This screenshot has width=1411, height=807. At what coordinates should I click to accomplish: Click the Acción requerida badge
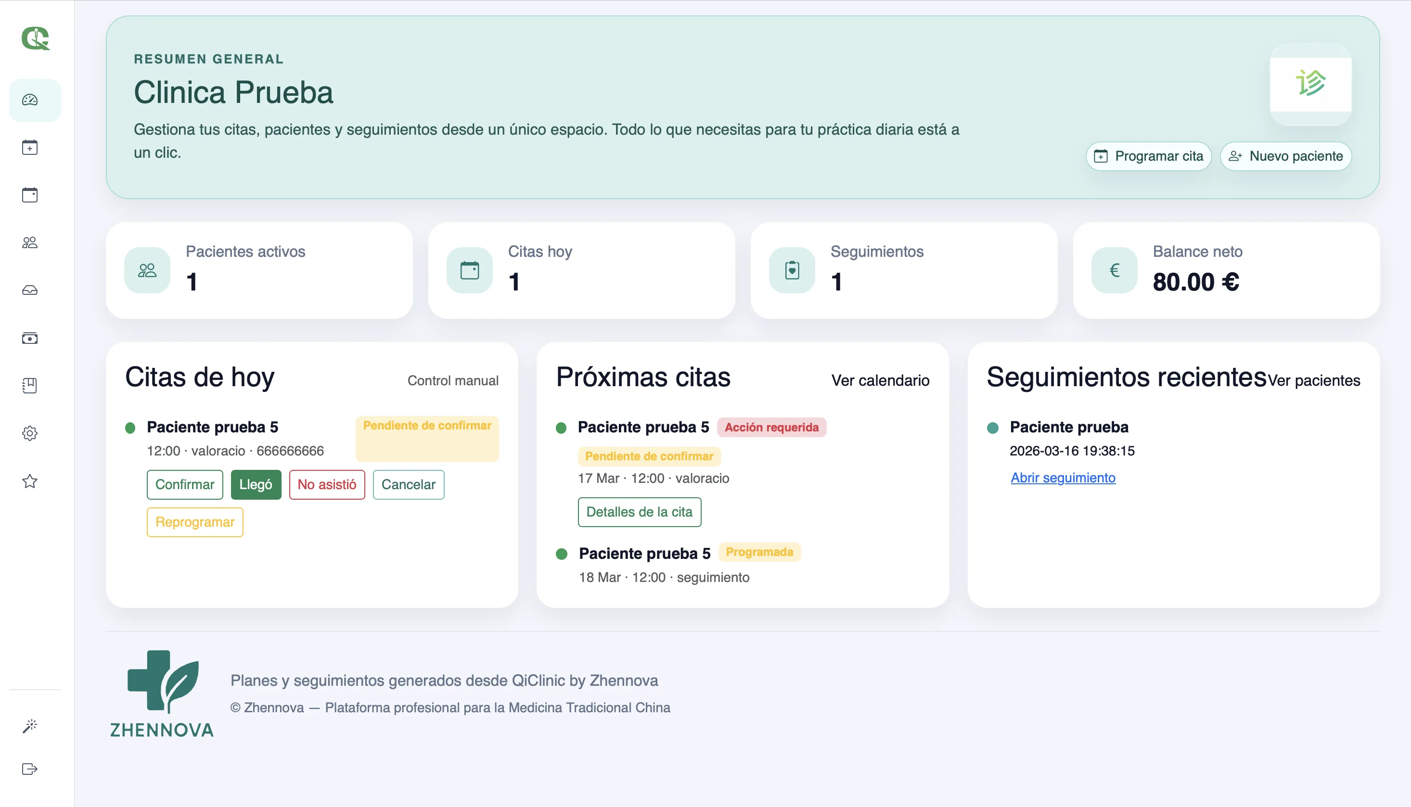(x=771, y=428)
